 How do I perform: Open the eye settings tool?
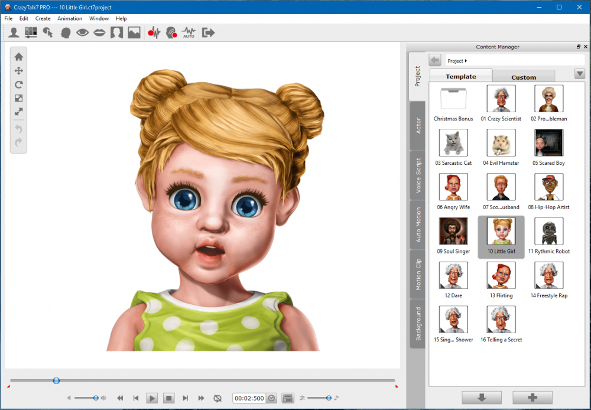coord(82,33)
